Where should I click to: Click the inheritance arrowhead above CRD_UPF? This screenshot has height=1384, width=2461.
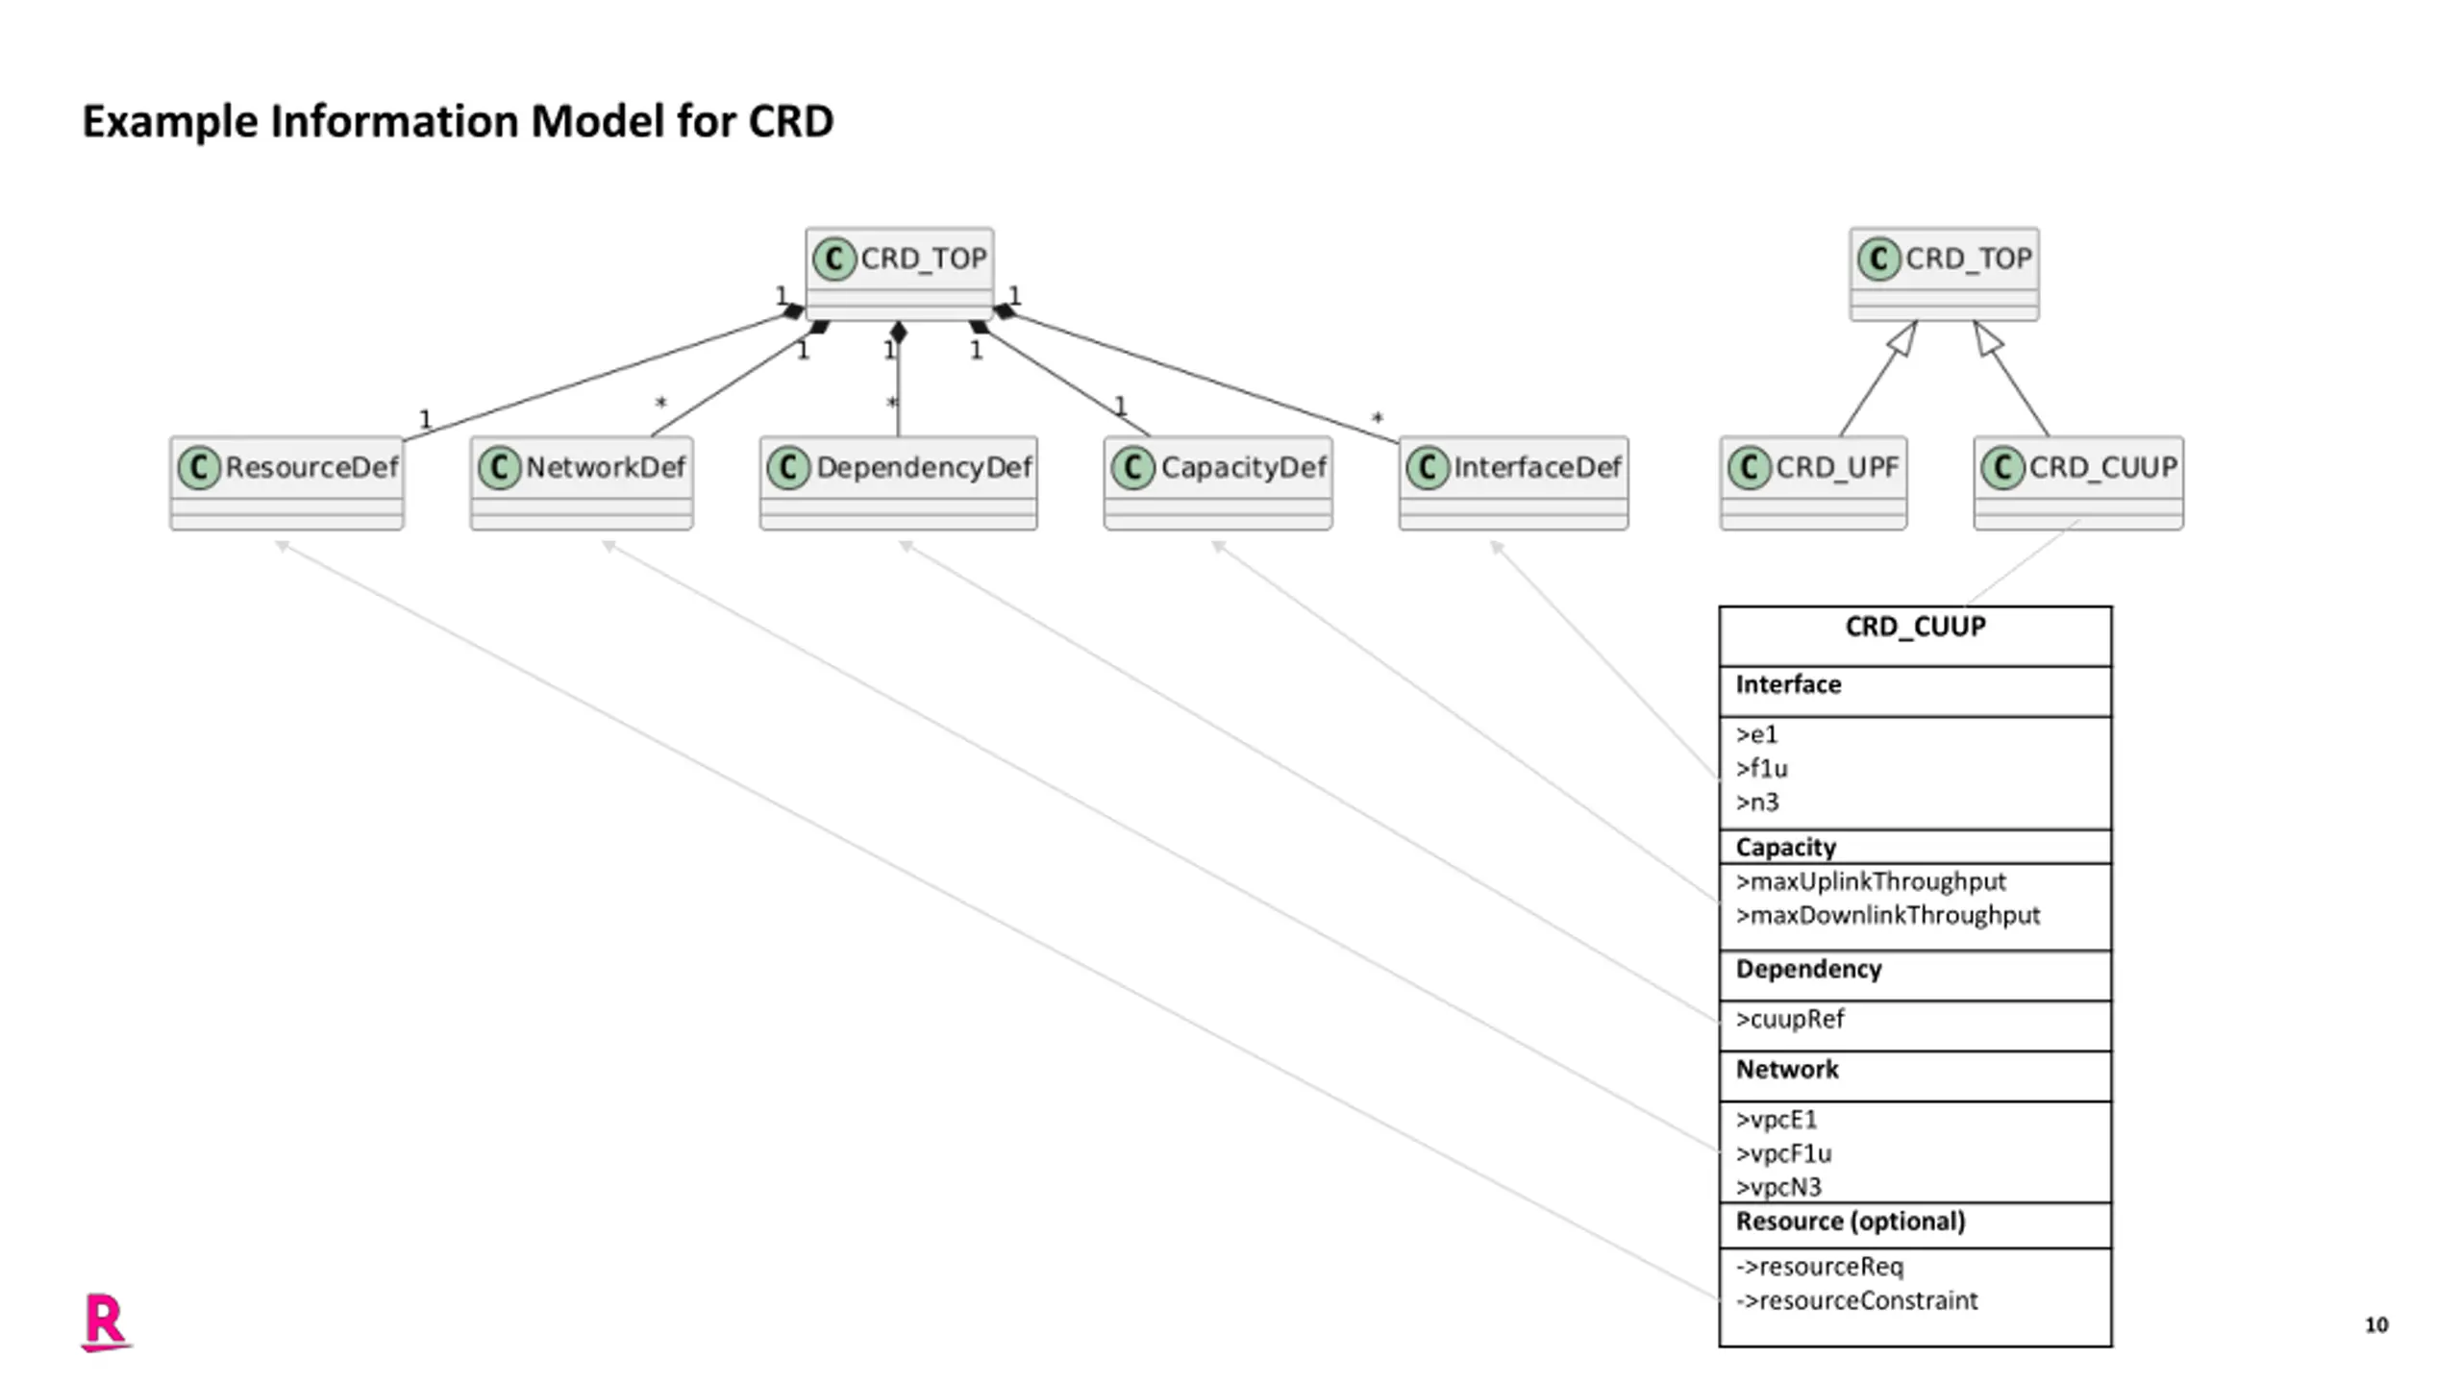tap(1902, 338)
